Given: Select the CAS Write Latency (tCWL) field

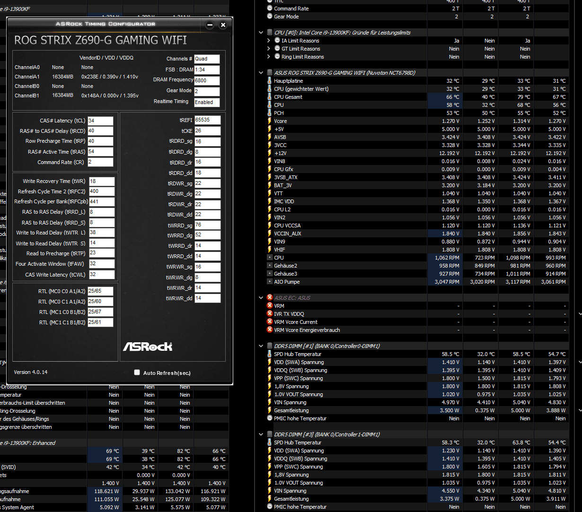Looking at the screenshot, I should pyautogui.click(x=102, y=275).
